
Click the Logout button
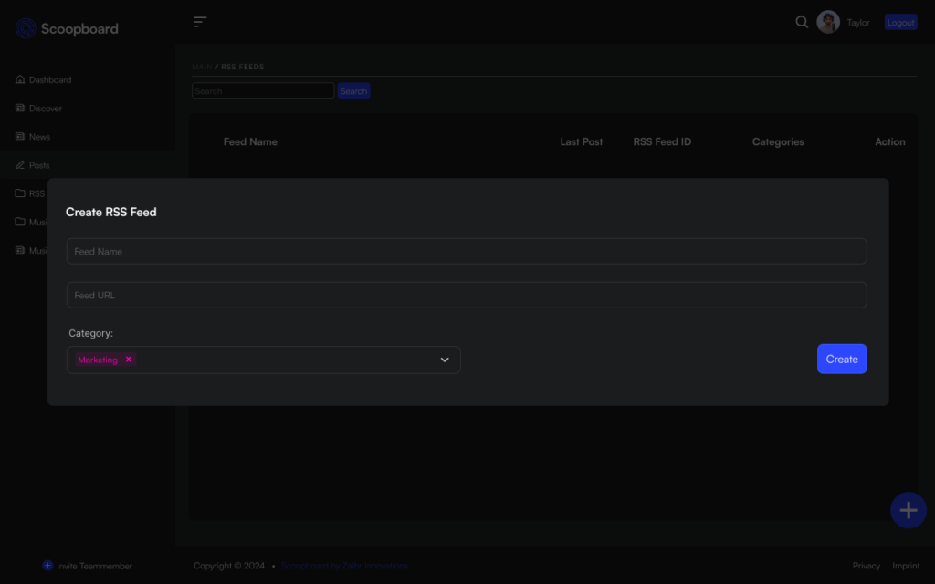point(900,23)
